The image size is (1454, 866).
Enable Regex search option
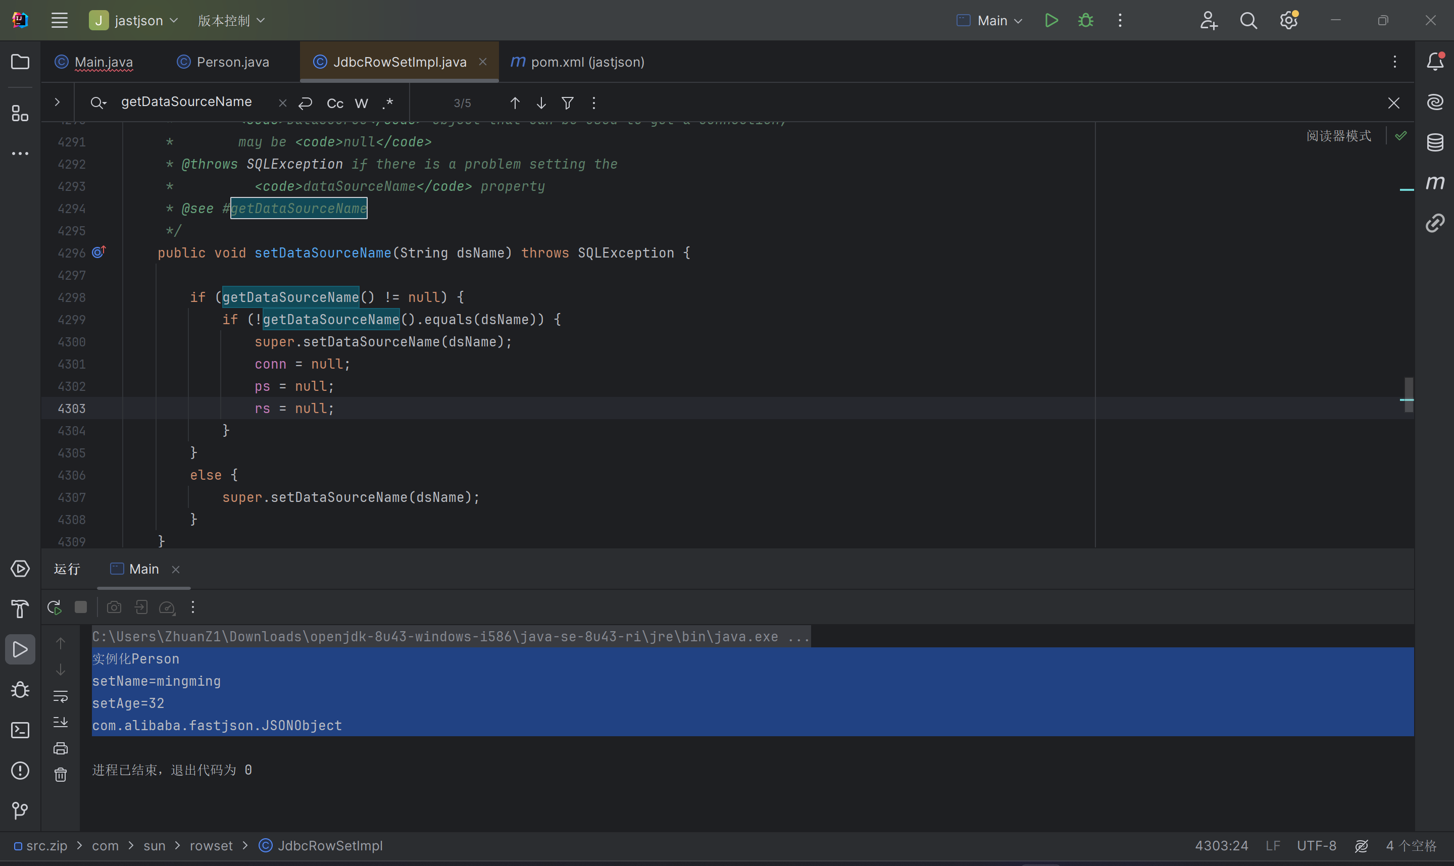(x=388, y=104)
